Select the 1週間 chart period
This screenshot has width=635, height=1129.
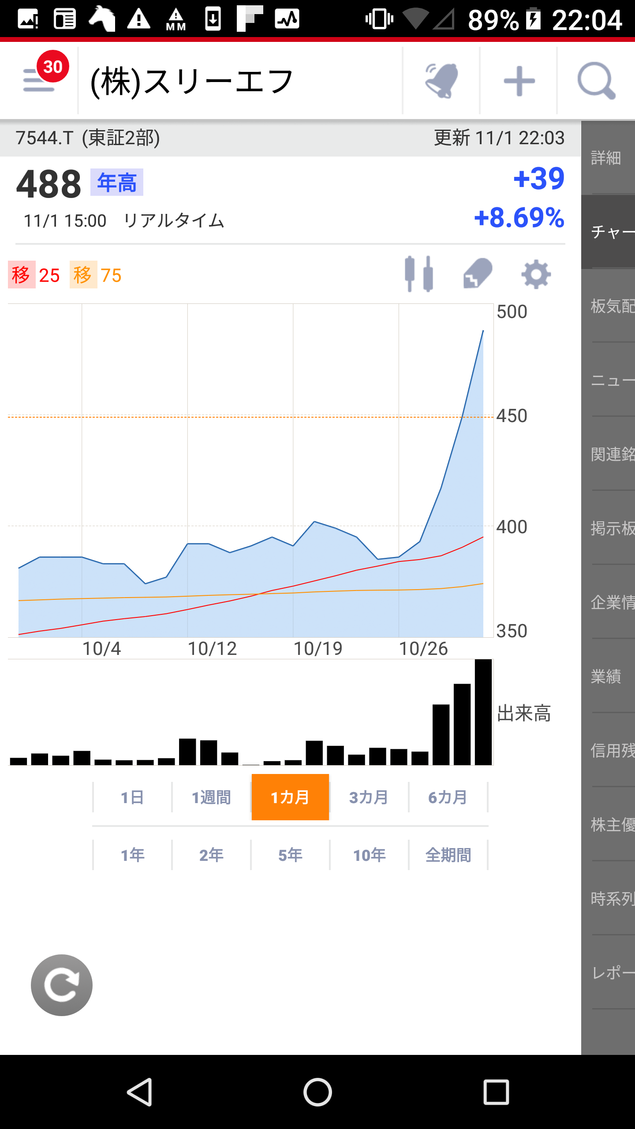211,797
